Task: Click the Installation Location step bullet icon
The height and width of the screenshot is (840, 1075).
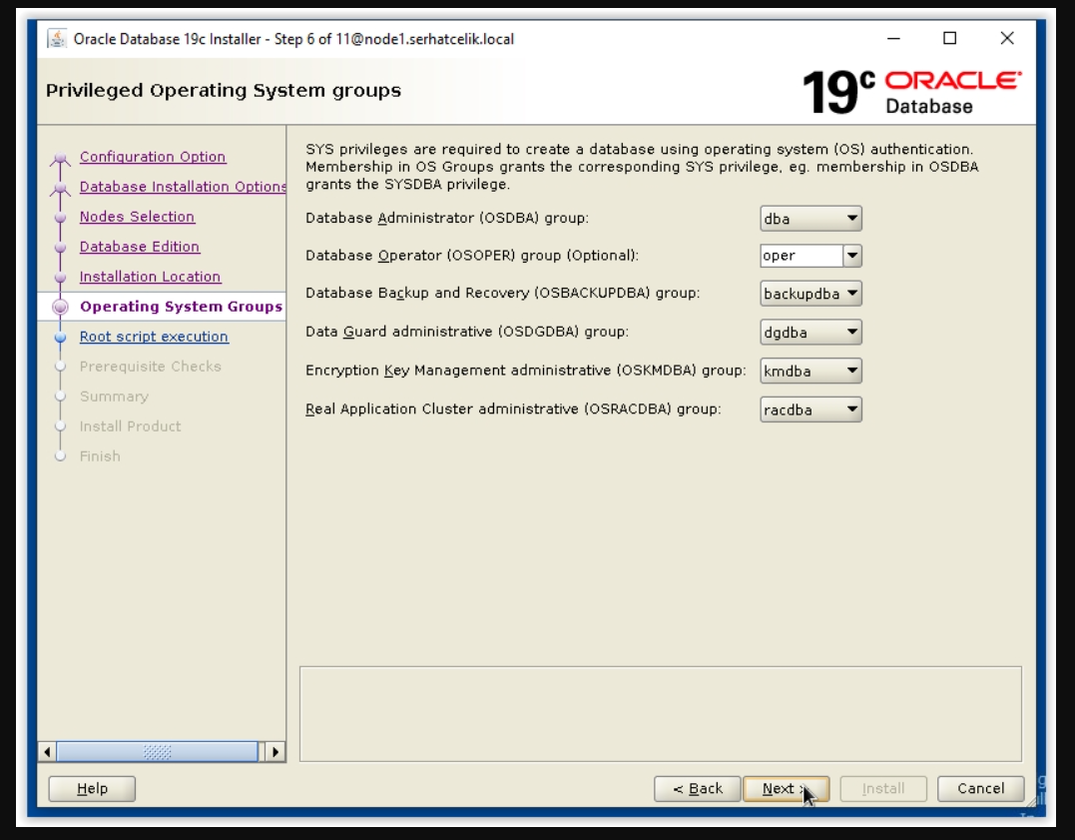Action: coord(60,278)
